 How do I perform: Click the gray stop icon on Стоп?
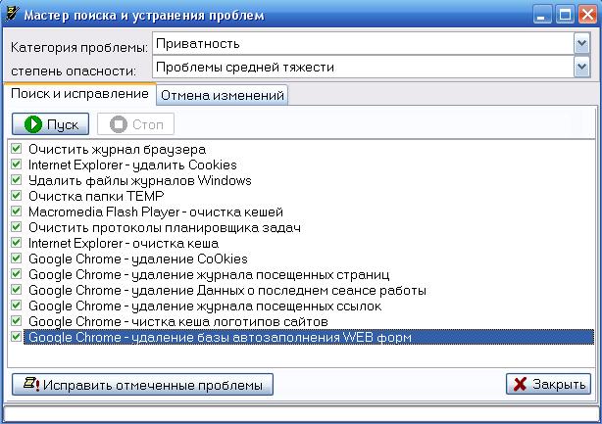click(x=119, y=124)
